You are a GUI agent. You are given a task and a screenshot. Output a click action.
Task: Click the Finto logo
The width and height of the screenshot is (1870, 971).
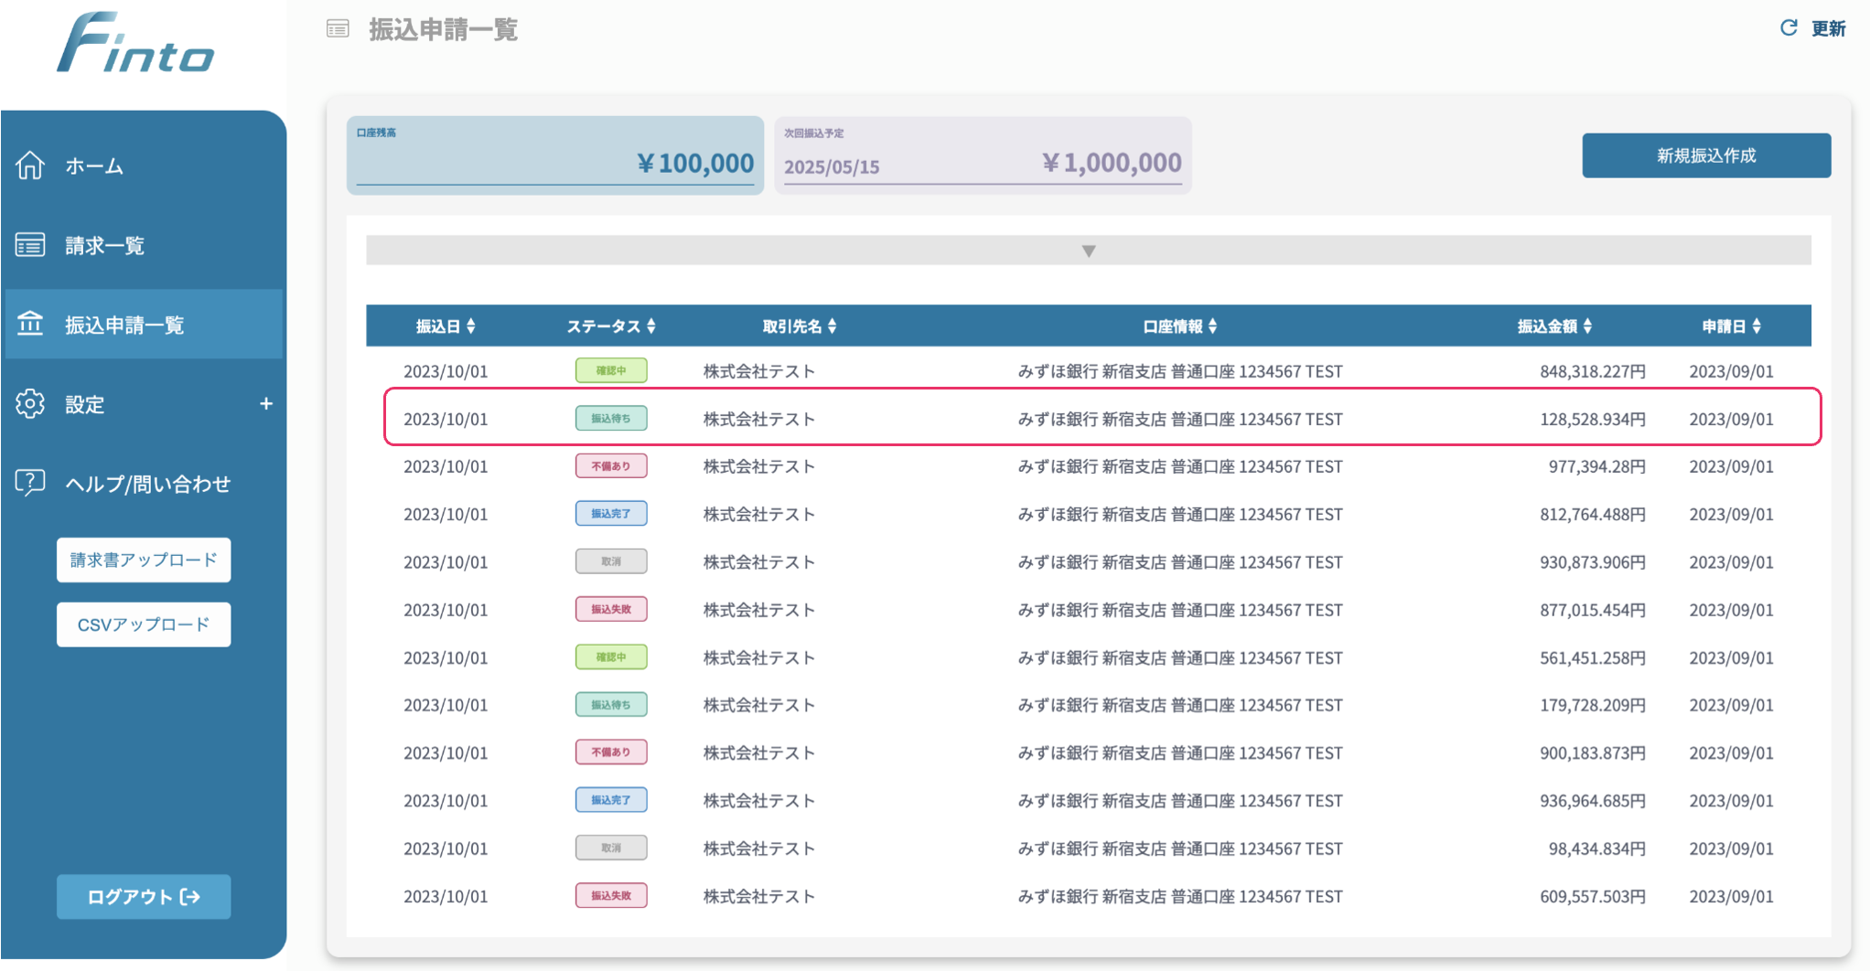coord(135,43)
